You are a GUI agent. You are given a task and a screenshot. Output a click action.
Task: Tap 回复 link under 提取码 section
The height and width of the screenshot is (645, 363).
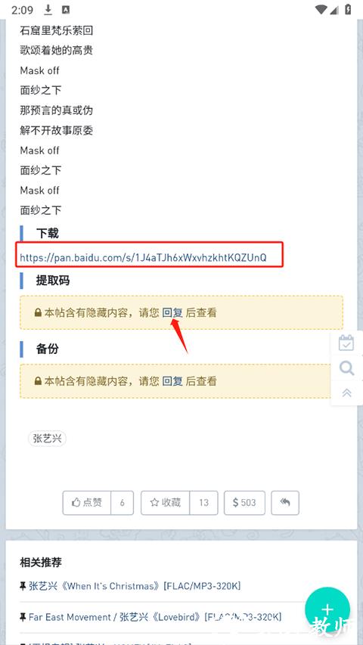coord(172,312)
